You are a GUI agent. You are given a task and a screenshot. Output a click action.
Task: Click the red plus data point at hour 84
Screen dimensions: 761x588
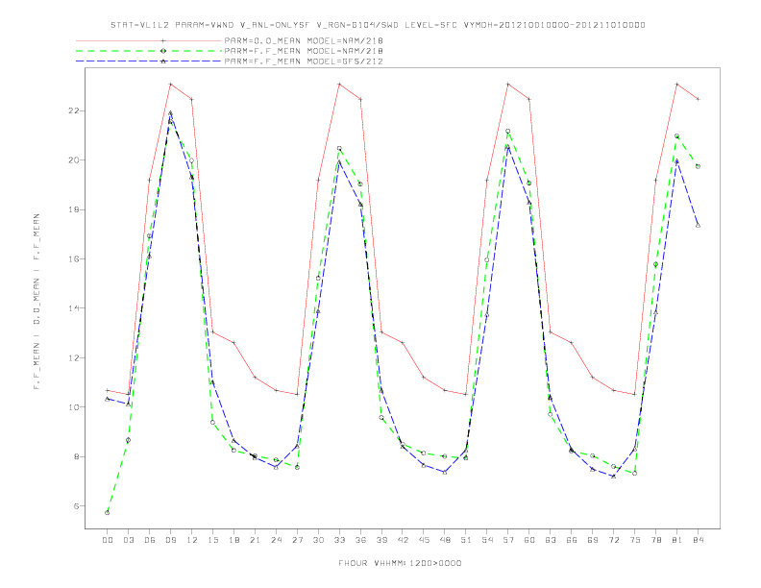pos(698,99)
